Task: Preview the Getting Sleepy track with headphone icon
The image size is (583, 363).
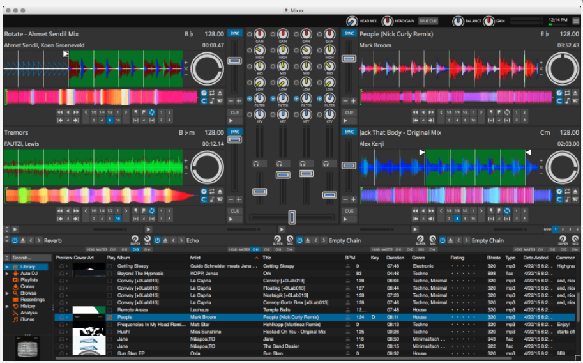Action: click(62, 266)
